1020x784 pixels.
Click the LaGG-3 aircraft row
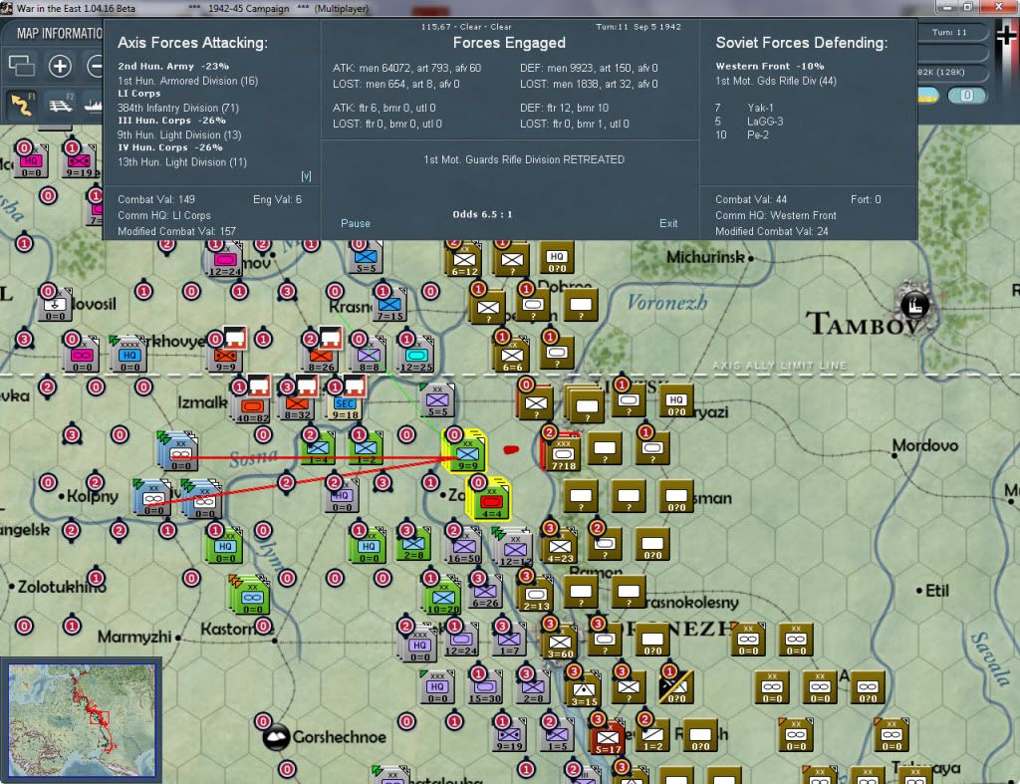[749, 121]
